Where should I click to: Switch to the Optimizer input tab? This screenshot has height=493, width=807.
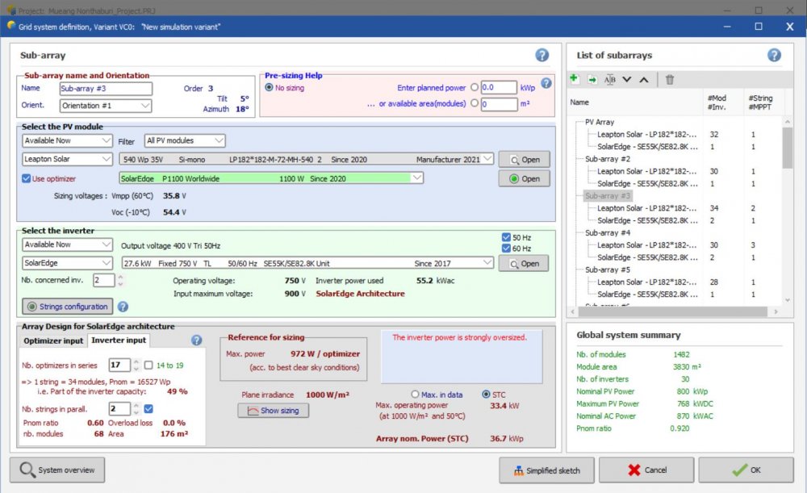pos(52,341)
